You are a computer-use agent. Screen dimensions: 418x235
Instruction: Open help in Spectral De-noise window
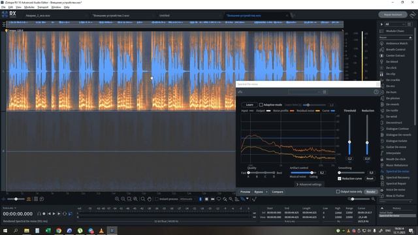tap(376, 91)
